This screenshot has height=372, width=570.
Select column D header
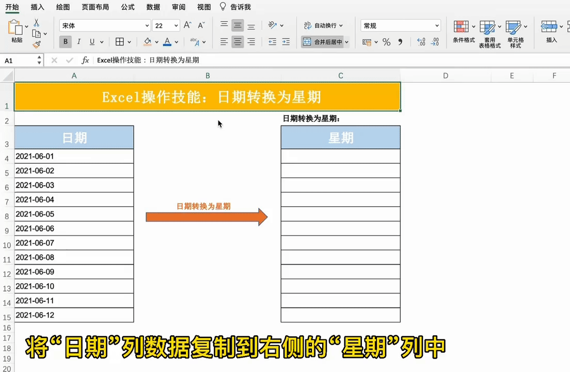[x=446, y=75]
